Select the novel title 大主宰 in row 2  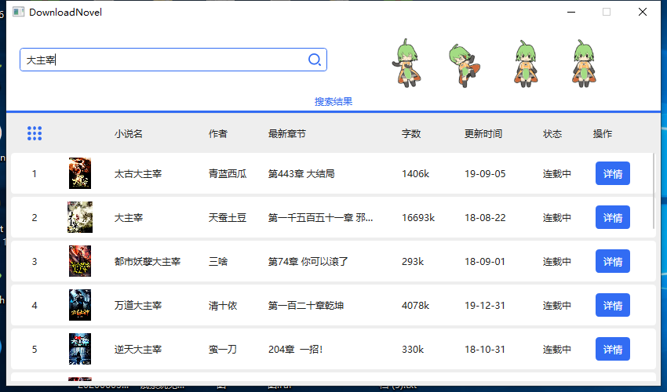[129, 218]
